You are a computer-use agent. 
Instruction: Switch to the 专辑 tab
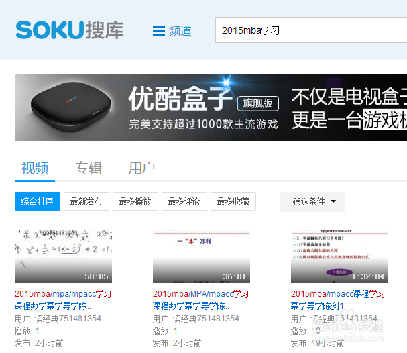point(89,168)
